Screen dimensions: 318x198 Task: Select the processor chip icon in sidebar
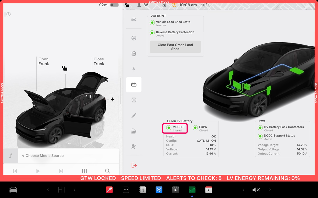pos(134,54)
